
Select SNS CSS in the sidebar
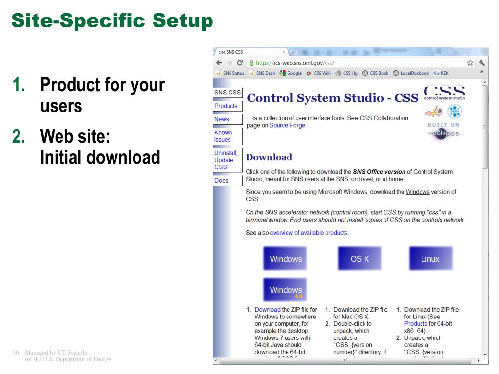point(228,93)
